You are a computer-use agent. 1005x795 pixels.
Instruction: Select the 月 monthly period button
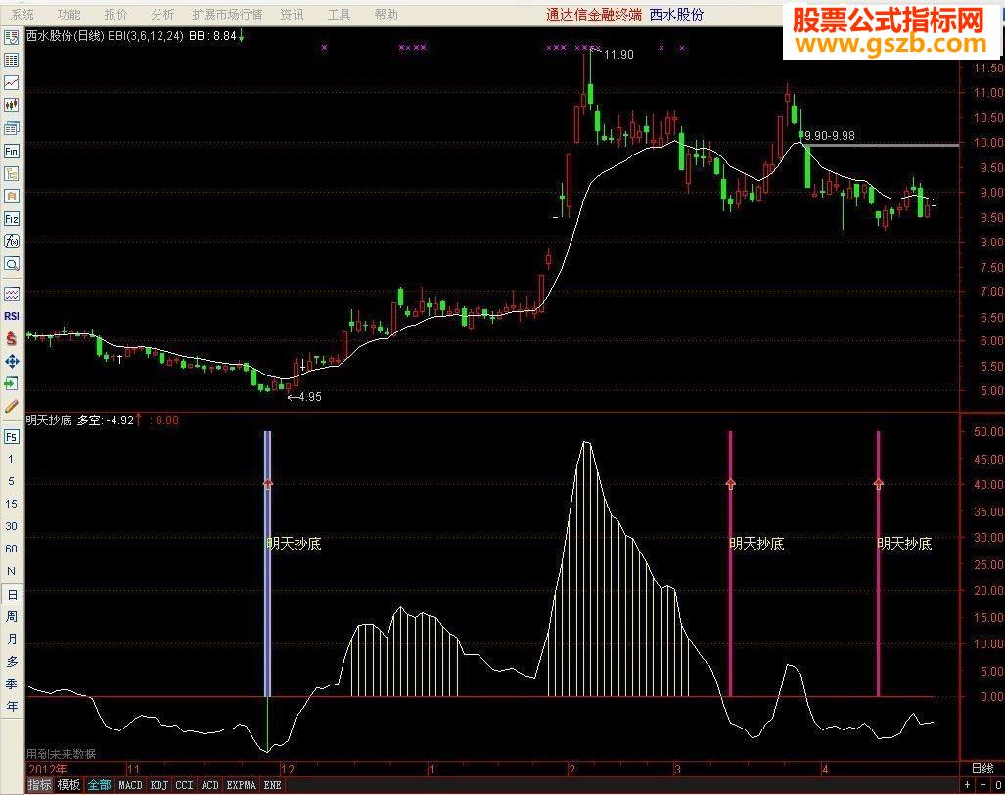(12, 640)
